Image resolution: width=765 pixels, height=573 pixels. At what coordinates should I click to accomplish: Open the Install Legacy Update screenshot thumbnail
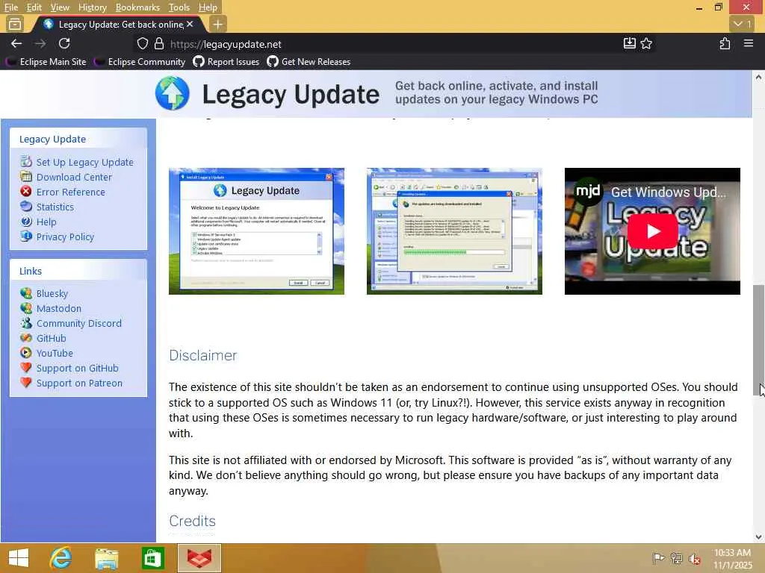(257, 231)
